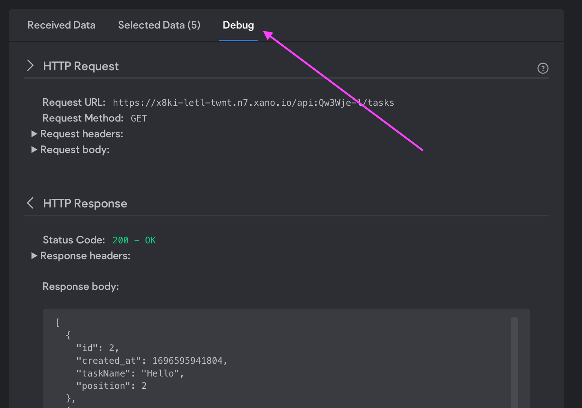Image resolution: width=582 pixels, height=408 pixels.
Task: Click the HTTP Request heading text
Action: (81, 66)
